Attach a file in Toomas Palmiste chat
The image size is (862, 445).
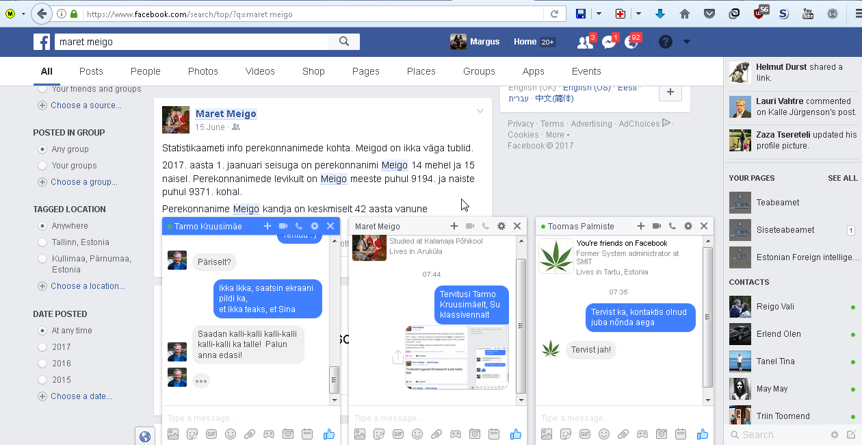[x=623, y=434]
